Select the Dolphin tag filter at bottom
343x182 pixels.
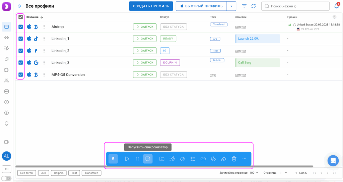click(x=59, y=173)
